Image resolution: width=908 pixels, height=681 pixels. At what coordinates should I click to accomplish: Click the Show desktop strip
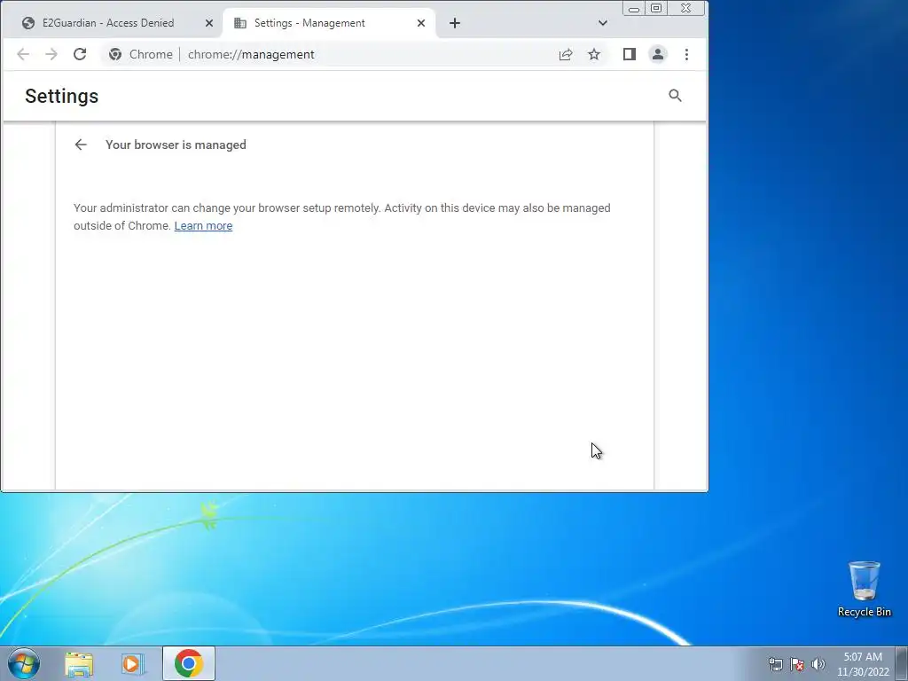[x=902, y=663]
